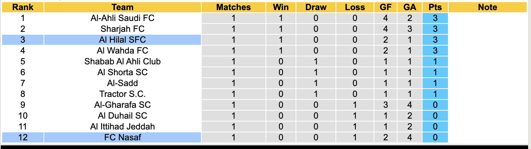The image size is (531, 149).
Task: Open the Al-Ahli Saudi FC team link
Action: (123, 18)
